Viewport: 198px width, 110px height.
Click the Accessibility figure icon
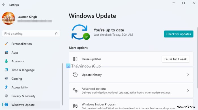(6, 87)
